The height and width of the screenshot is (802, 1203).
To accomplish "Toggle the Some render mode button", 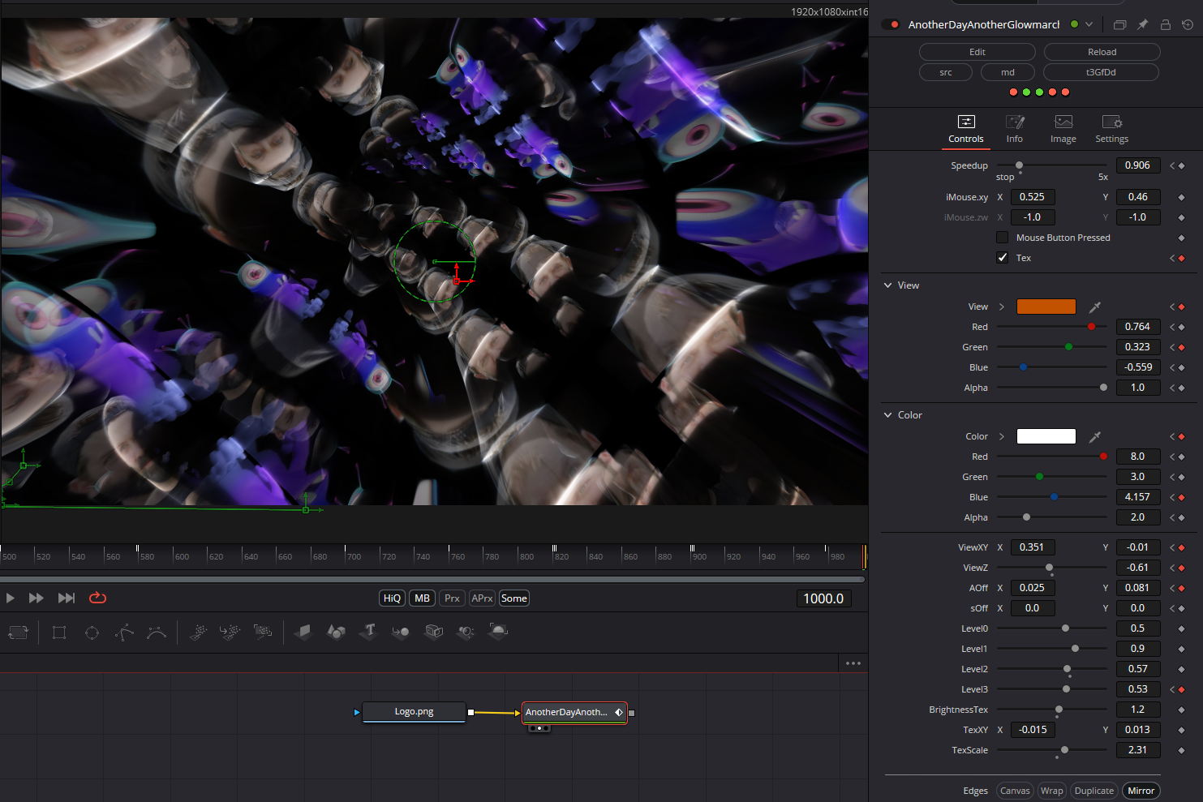I will (x=513, y=598).
